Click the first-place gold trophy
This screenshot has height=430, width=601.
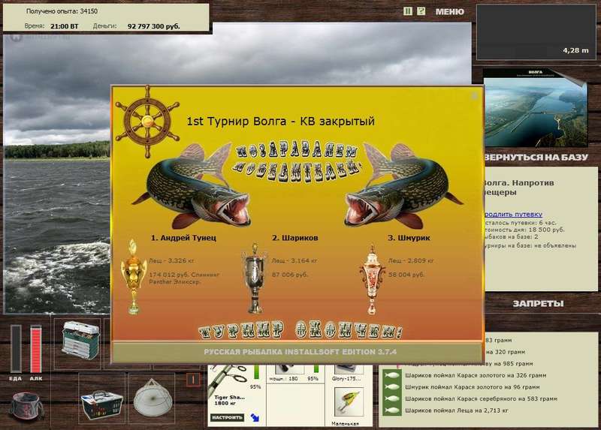click(x=133, y=277)
